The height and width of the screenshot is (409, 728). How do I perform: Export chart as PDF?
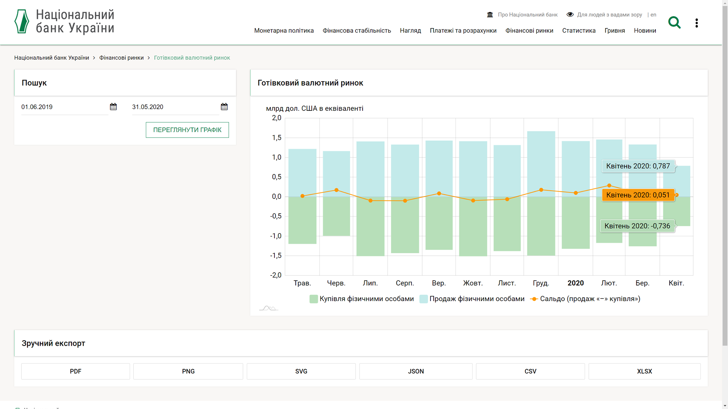coord(75,371)
